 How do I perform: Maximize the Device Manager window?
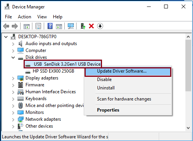[166, 6]
